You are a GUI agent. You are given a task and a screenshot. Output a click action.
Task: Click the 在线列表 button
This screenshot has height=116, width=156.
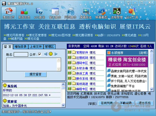(x=107, y=103)
